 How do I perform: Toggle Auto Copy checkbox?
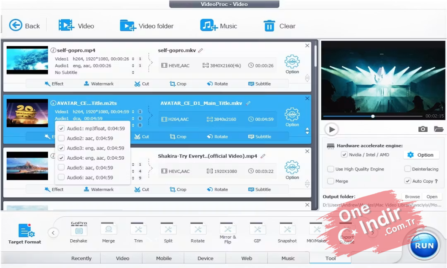[x=408, y=181]
